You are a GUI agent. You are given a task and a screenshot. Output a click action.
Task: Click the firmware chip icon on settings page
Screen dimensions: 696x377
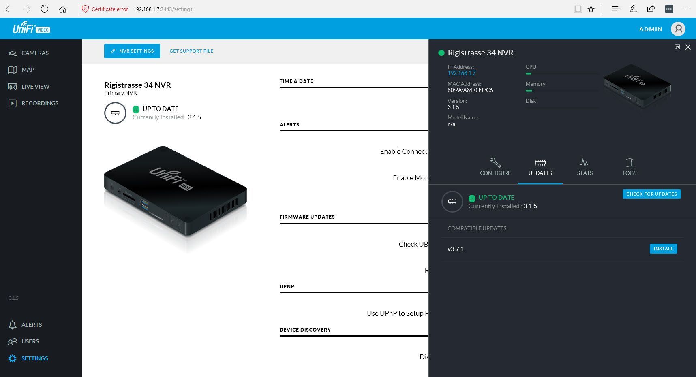(115, 113)
